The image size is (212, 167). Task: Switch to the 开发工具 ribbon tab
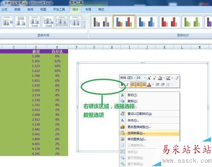[x=59, y=9]
